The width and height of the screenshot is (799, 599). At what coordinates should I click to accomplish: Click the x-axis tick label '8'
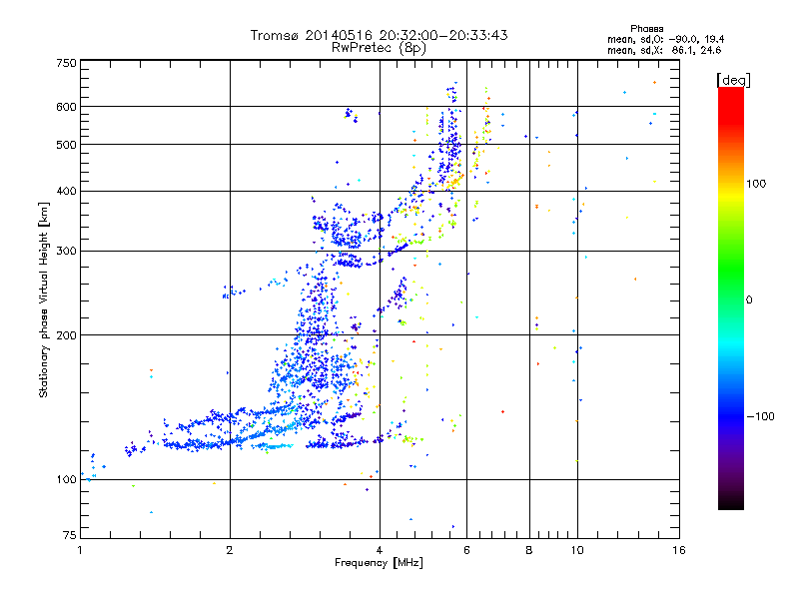pos(529,550)
